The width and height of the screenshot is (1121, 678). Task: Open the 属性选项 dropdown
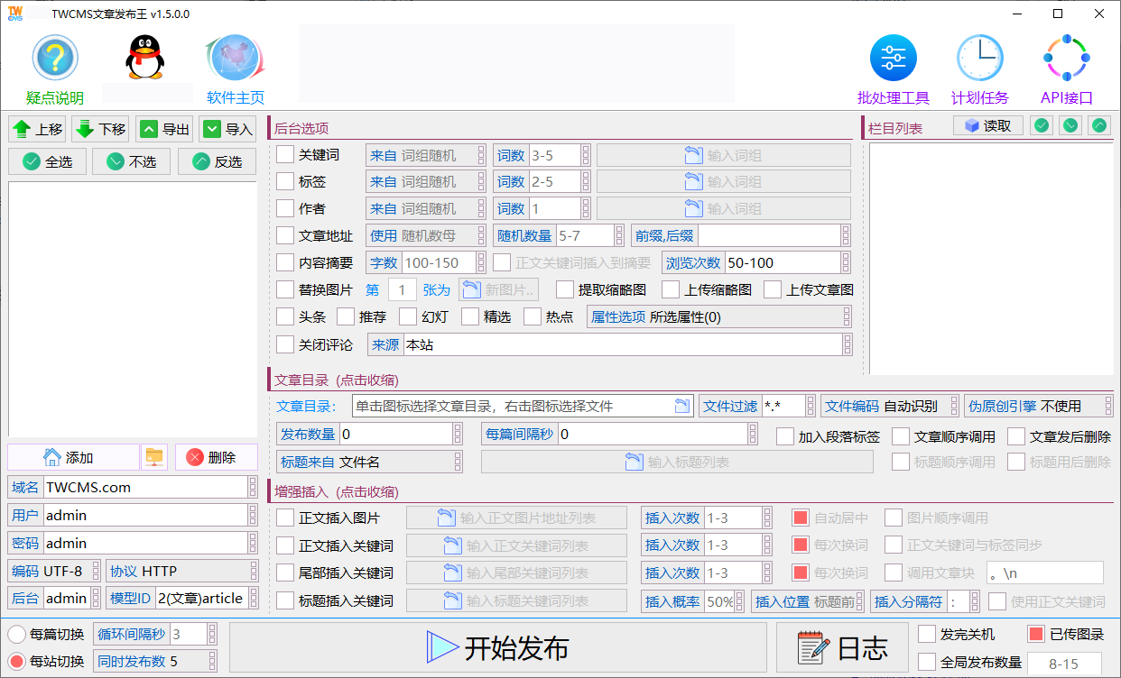click(x=719, y=316)
